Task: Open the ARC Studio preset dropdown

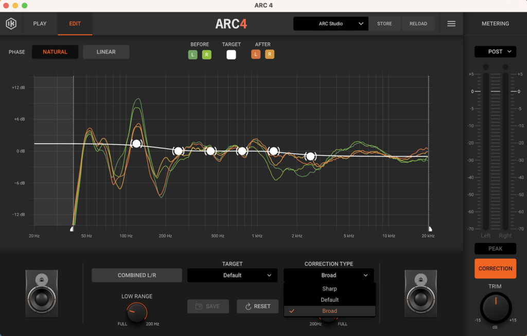Action: point(331,24)
